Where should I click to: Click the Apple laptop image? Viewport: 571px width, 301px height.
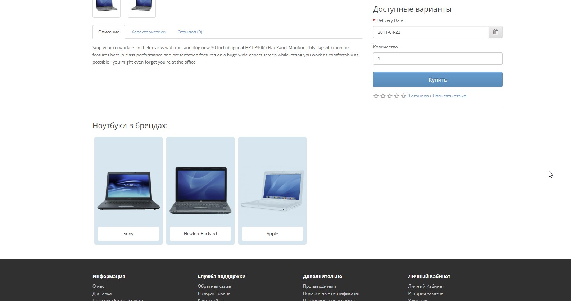click(x=272, y=190)
